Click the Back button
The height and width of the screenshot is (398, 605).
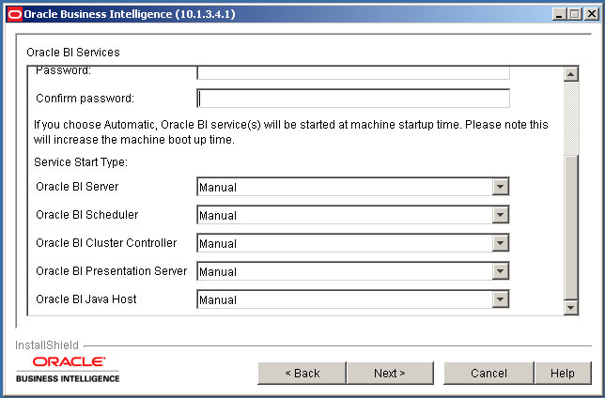(x=302, y=373)
